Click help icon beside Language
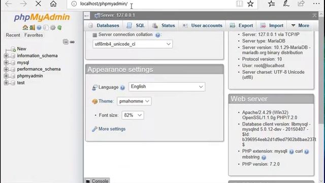Image resolution: width=325 pixels, height=183 pixels. coord(122,87)
